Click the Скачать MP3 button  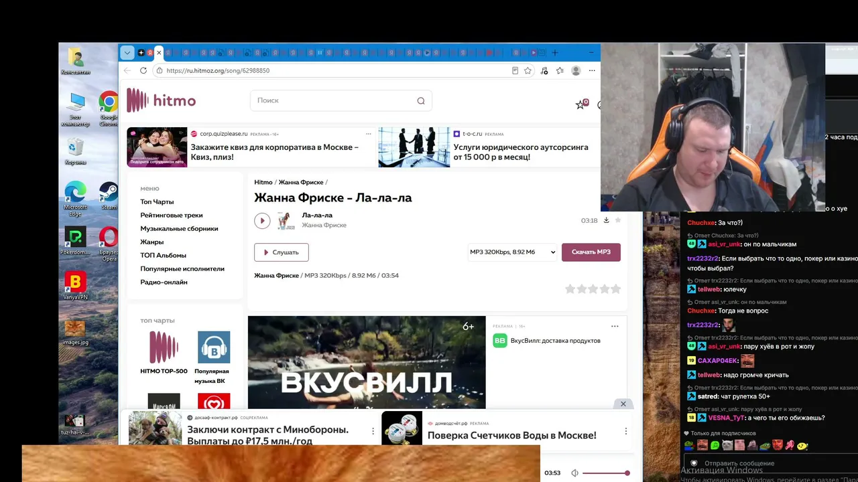[591, 252]
